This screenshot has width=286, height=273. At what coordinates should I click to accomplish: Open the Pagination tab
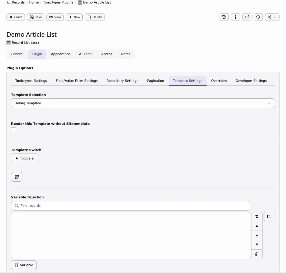coord(156,81)
